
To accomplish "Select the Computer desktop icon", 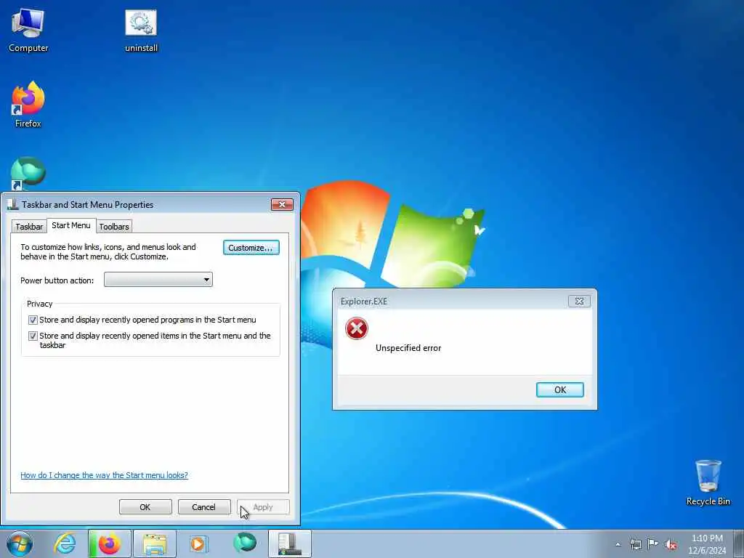I will click(28, 31).
